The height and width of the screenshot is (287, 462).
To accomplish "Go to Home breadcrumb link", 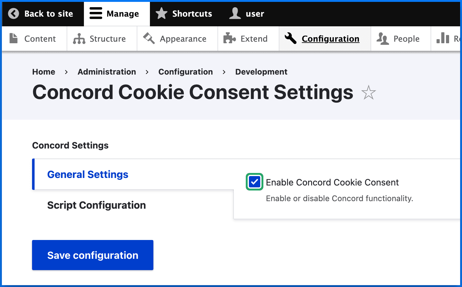I will click(x=44, y=72).
